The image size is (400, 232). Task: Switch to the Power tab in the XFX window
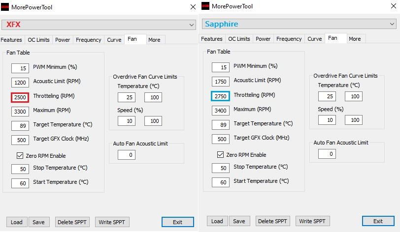coord(63,40)
